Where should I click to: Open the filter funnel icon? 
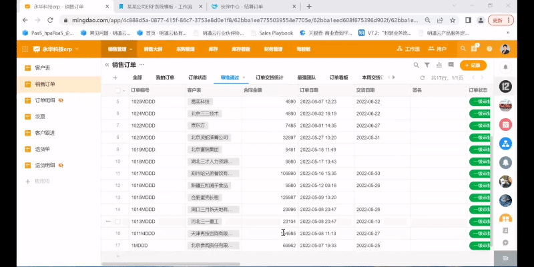[x=427, y=65]
